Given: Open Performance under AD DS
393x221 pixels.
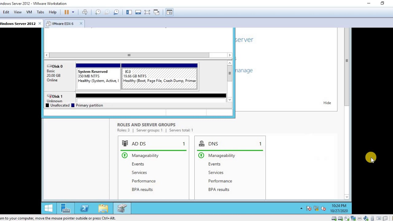Looking at the screenshot, I should point(144,181).
